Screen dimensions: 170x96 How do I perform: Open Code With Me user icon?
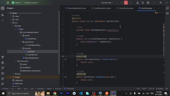point(138,3)
